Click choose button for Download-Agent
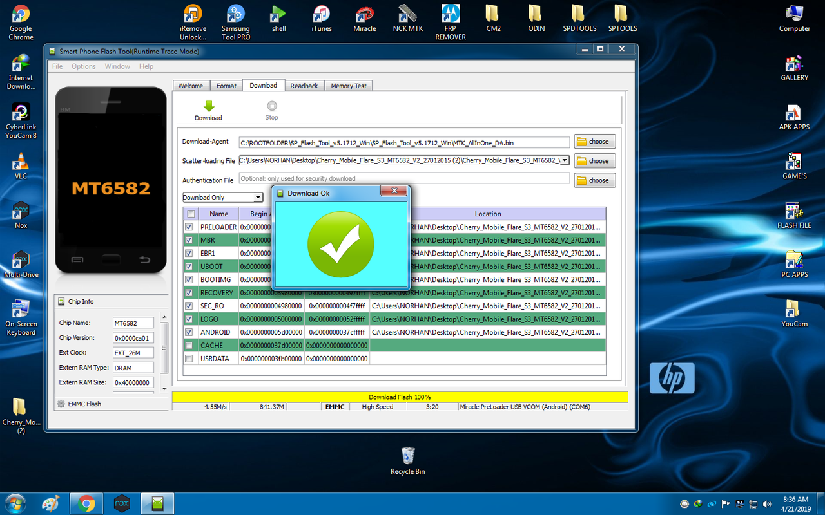 click(x=595, y=142)
